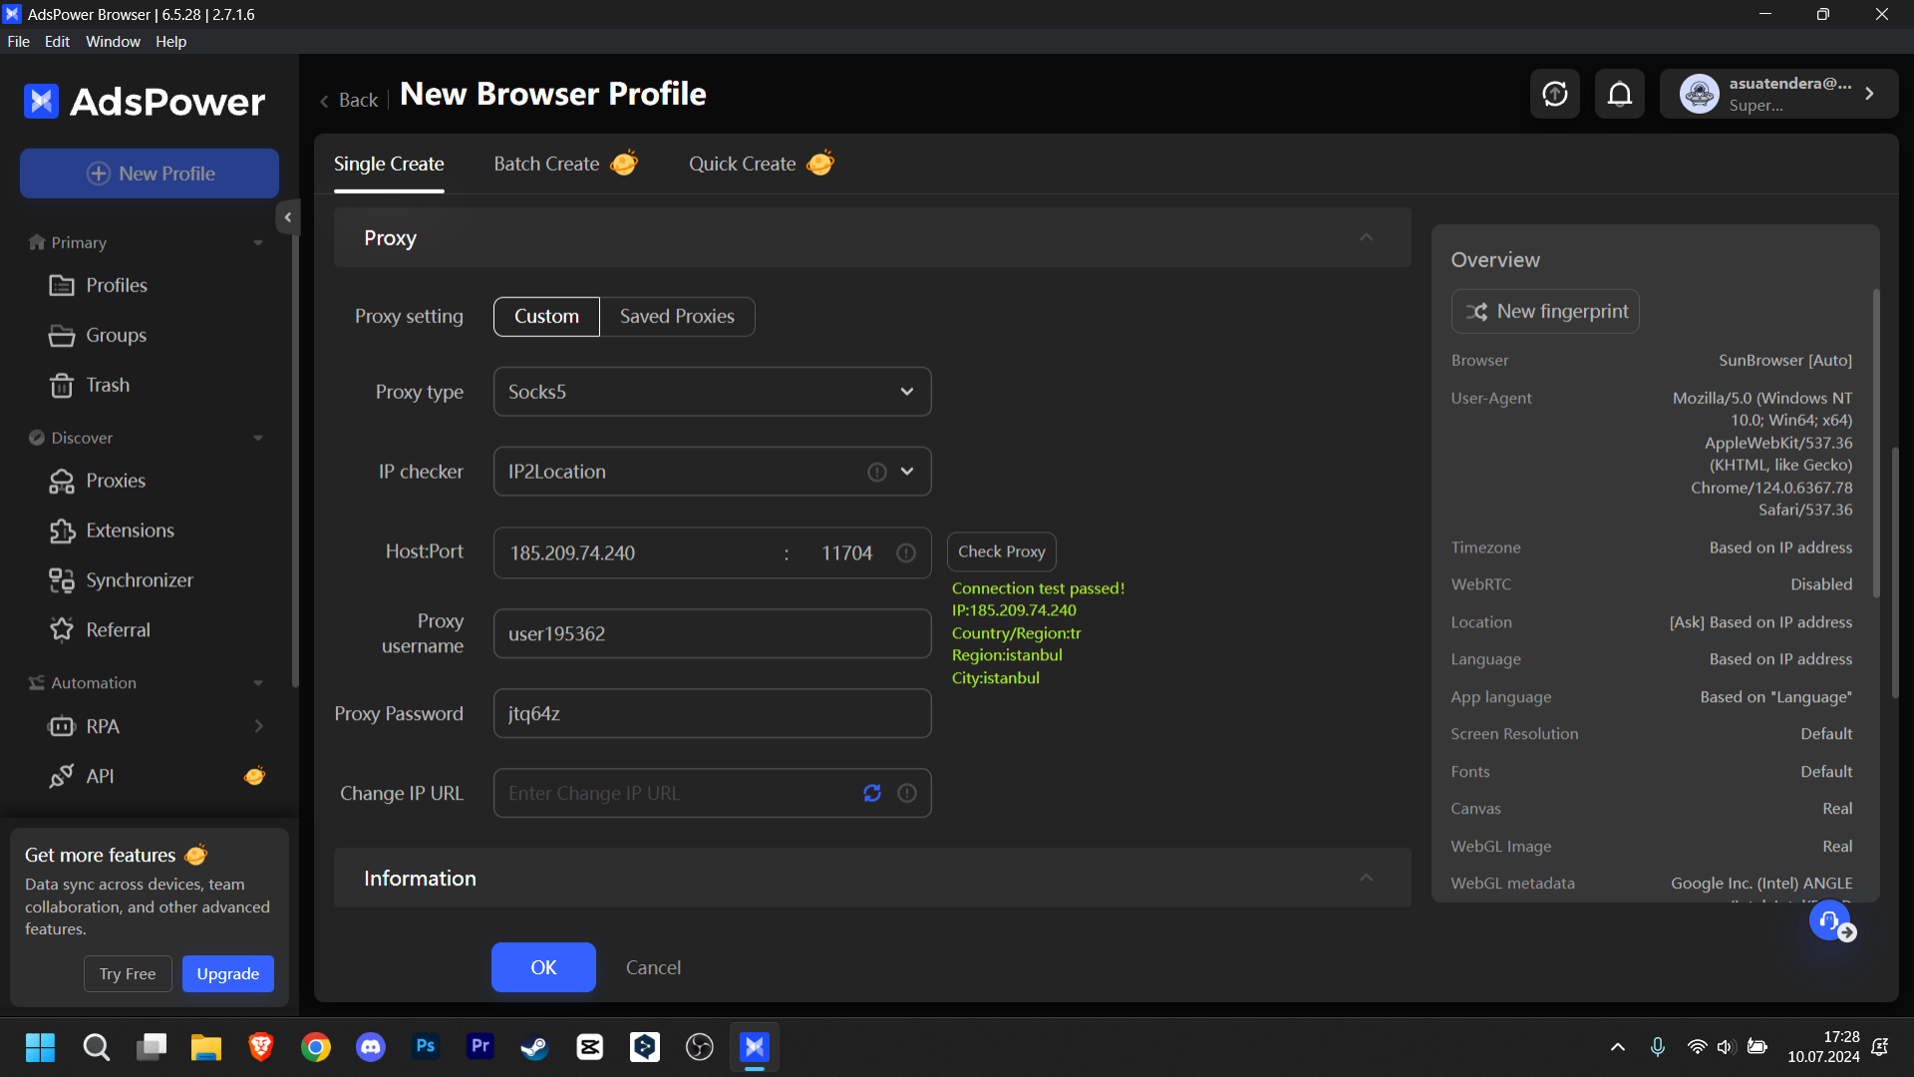Switch to Quick Create tab
Screen dimensions: 1914x1077
tap(761, 165)
